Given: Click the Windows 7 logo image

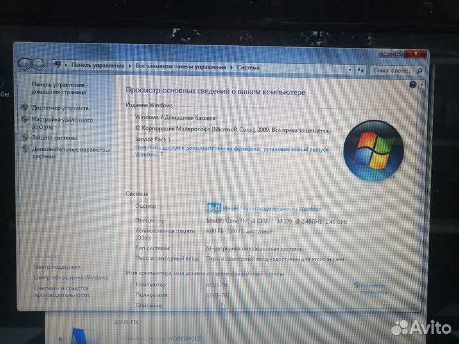Looking at the screenshot, I should (373, 150).
